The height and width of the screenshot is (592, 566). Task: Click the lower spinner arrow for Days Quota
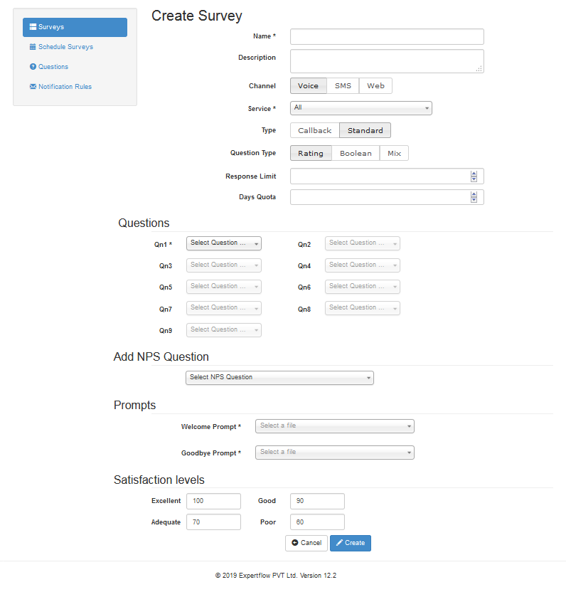point(474,200)
